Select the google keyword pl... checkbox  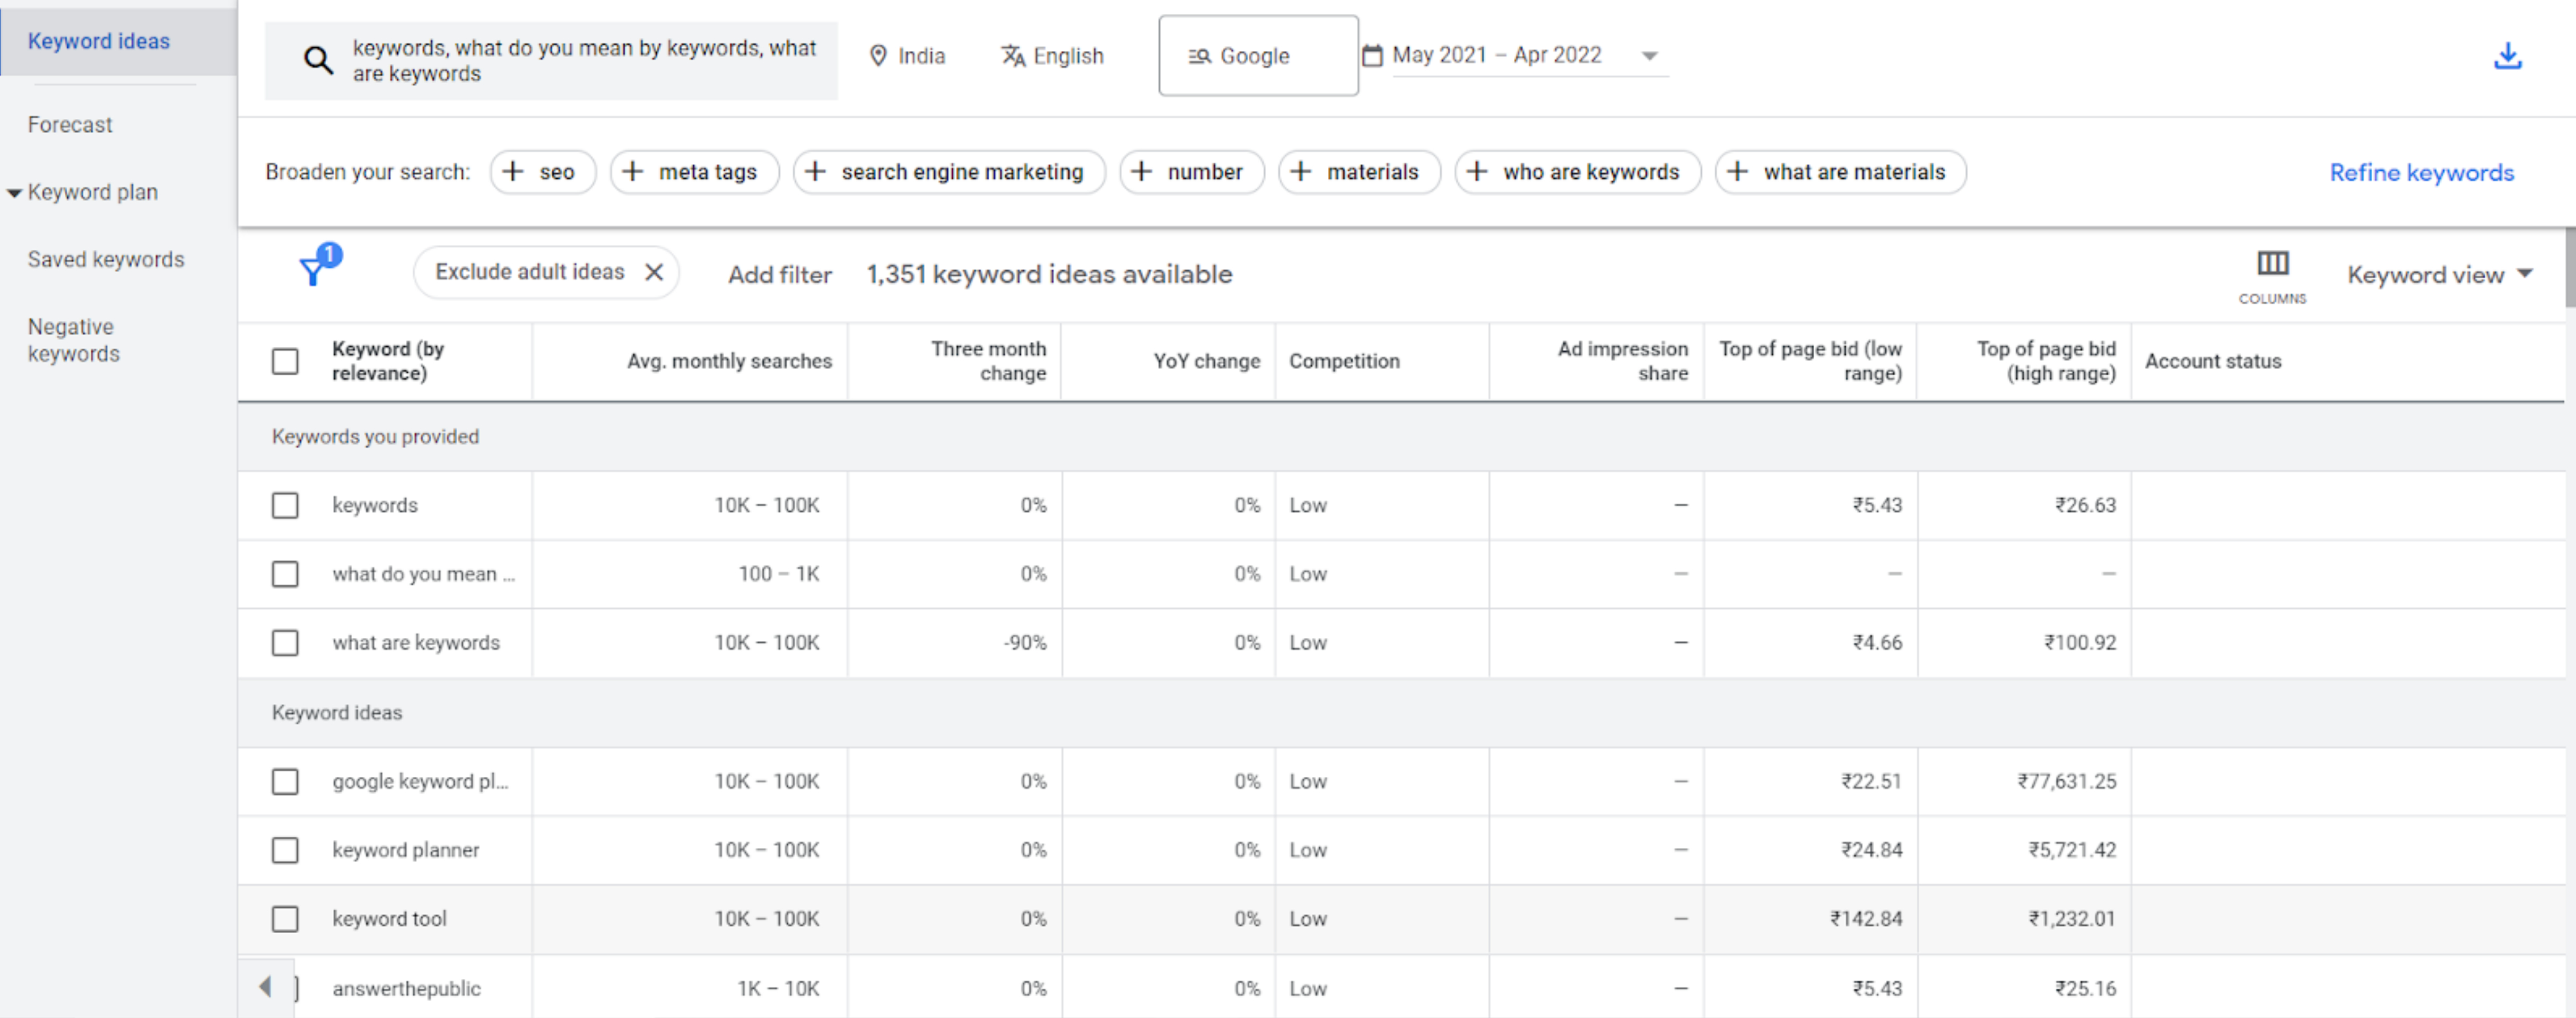click(x=285, y=780)
